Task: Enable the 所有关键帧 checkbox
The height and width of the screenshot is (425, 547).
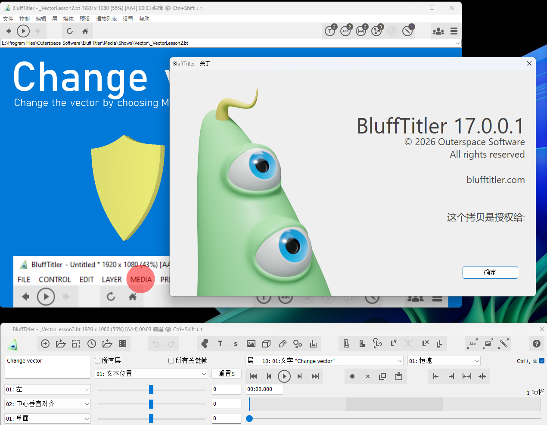Action: (x=171, y=361)
